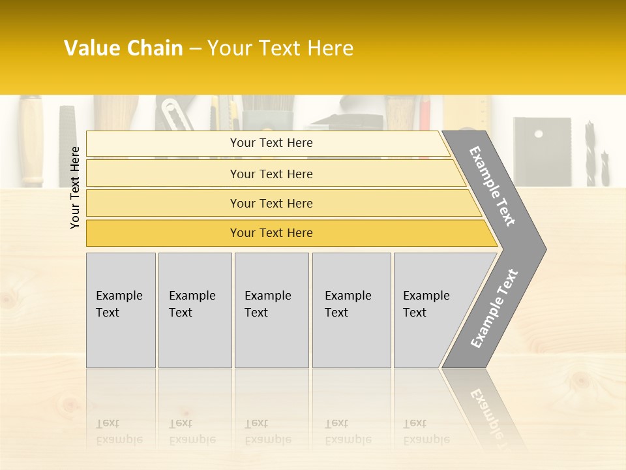Screen dimensions: 626x470
Task: Click the upper arrow 'Example Text' label
Action: click(492, 186)
